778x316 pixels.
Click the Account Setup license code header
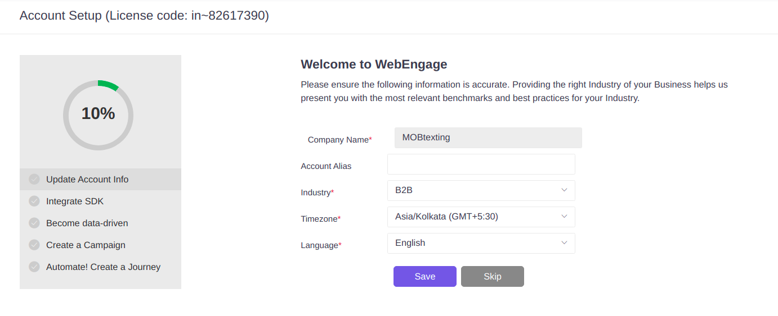point(144,16)
